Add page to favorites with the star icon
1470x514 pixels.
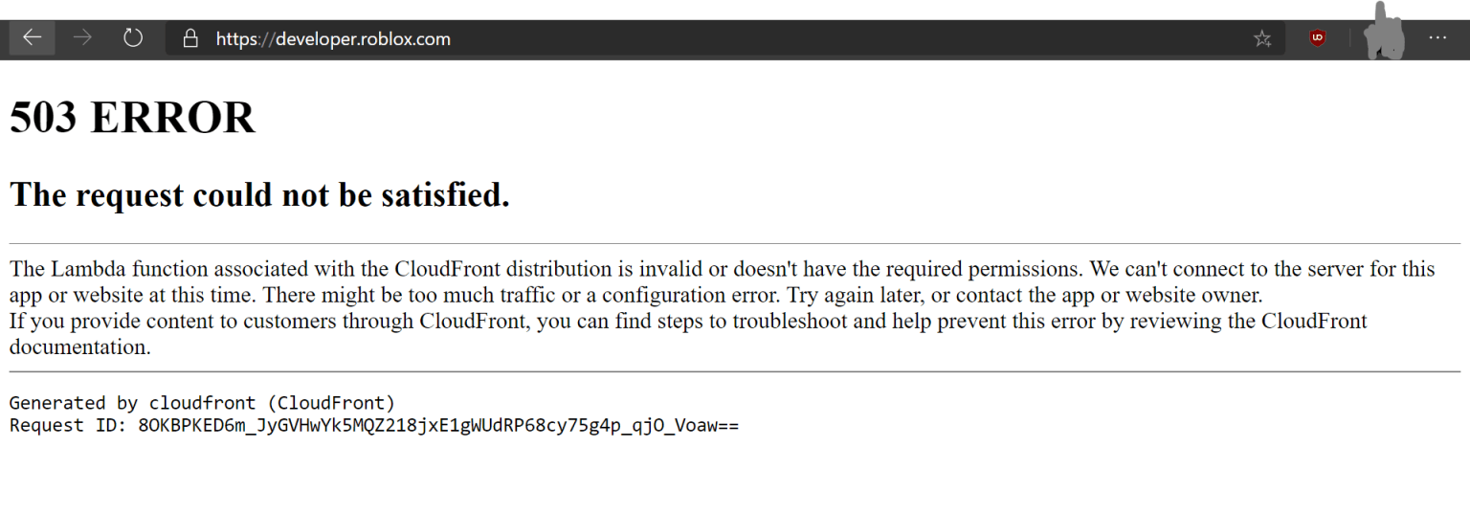point(1262,38)
